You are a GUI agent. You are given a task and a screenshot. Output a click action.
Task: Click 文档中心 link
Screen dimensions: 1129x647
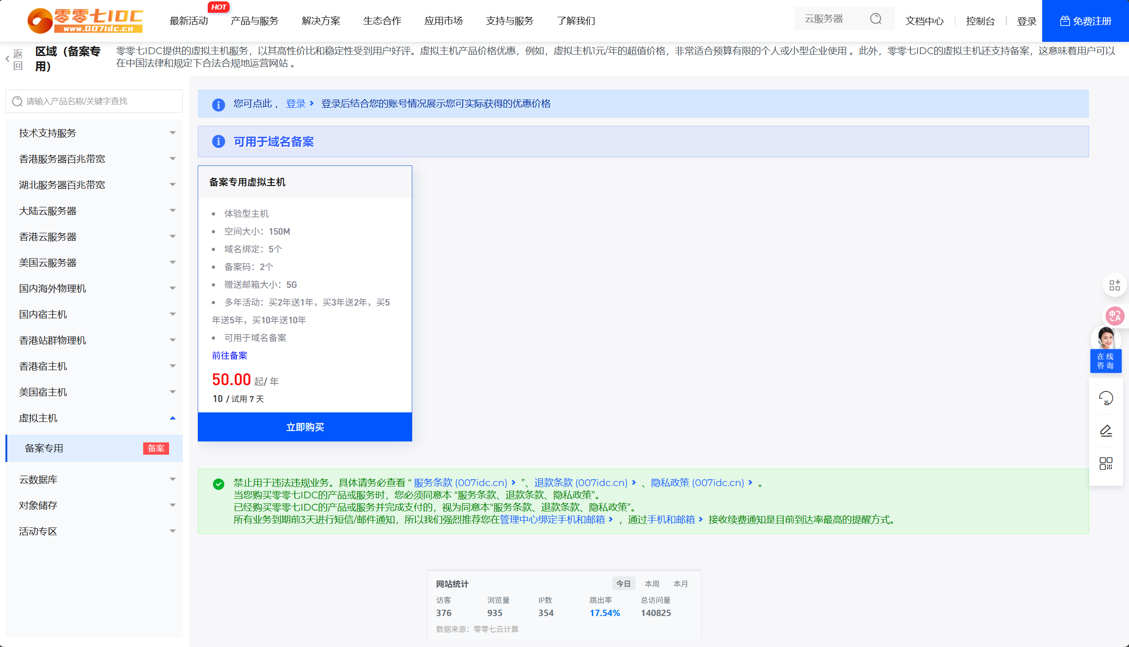coord(924,21)
